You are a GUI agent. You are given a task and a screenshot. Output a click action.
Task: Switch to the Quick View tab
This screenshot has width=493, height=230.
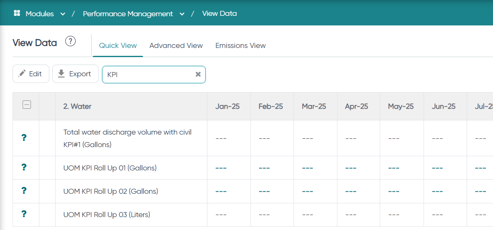coord(118,45)
